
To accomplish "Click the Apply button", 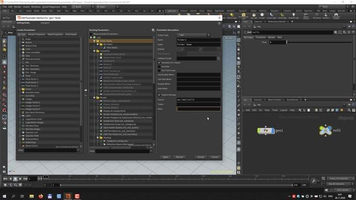I will click(166, 157).
